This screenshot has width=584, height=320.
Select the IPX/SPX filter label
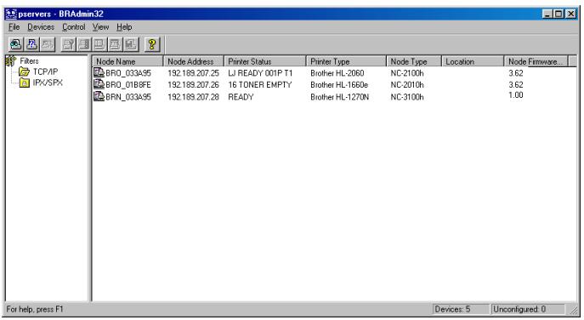click(48, 83)
